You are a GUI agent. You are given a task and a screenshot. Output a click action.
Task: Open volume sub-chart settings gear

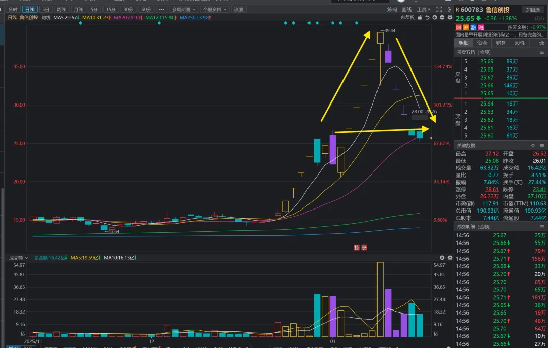click(450, 258)
